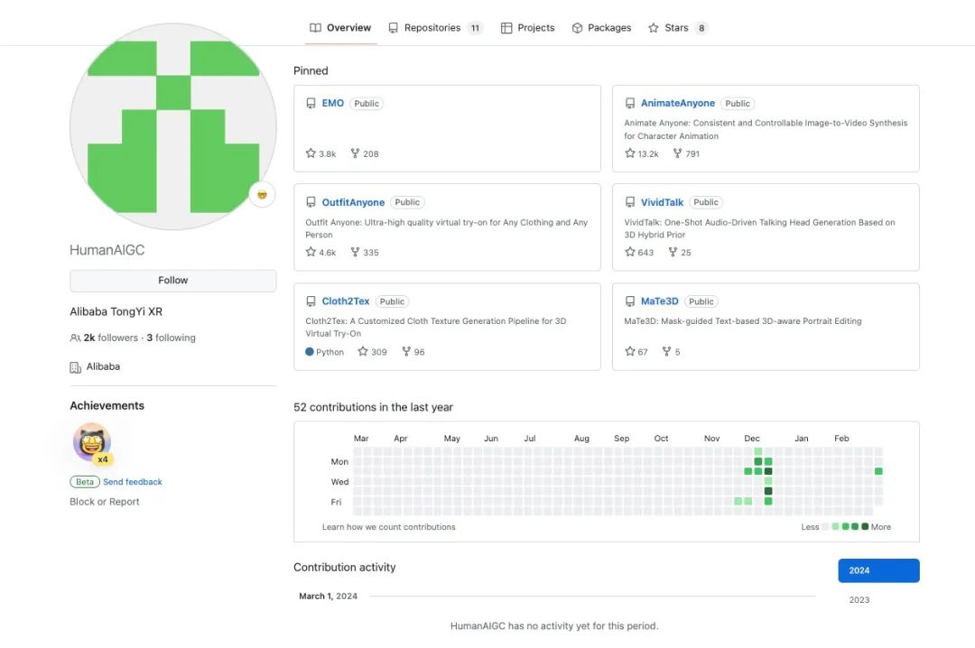The height and width of the screenshot is (648, 975).
Task: Click the MaTe3D repository book icon
Action: (630, 301)
